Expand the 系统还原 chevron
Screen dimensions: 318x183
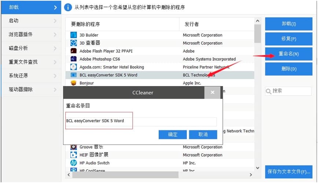point(55,76)
